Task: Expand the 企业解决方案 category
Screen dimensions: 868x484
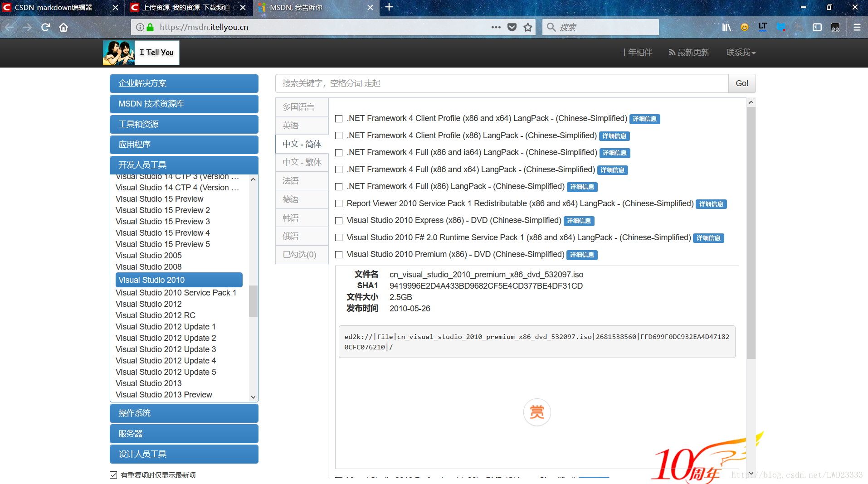Action: point(184,83)
